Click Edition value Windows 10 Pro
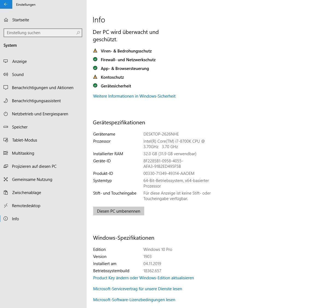 click(158, 249)
